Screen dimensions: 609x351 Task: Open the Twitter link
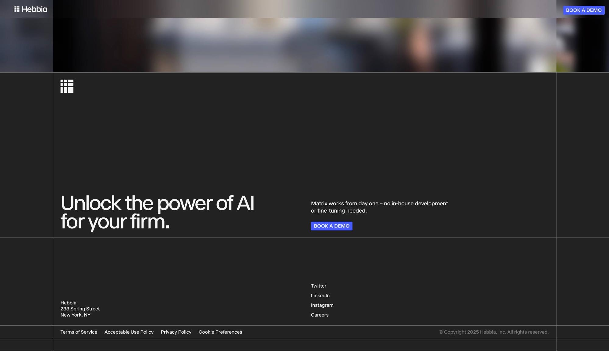coord(318,286)
